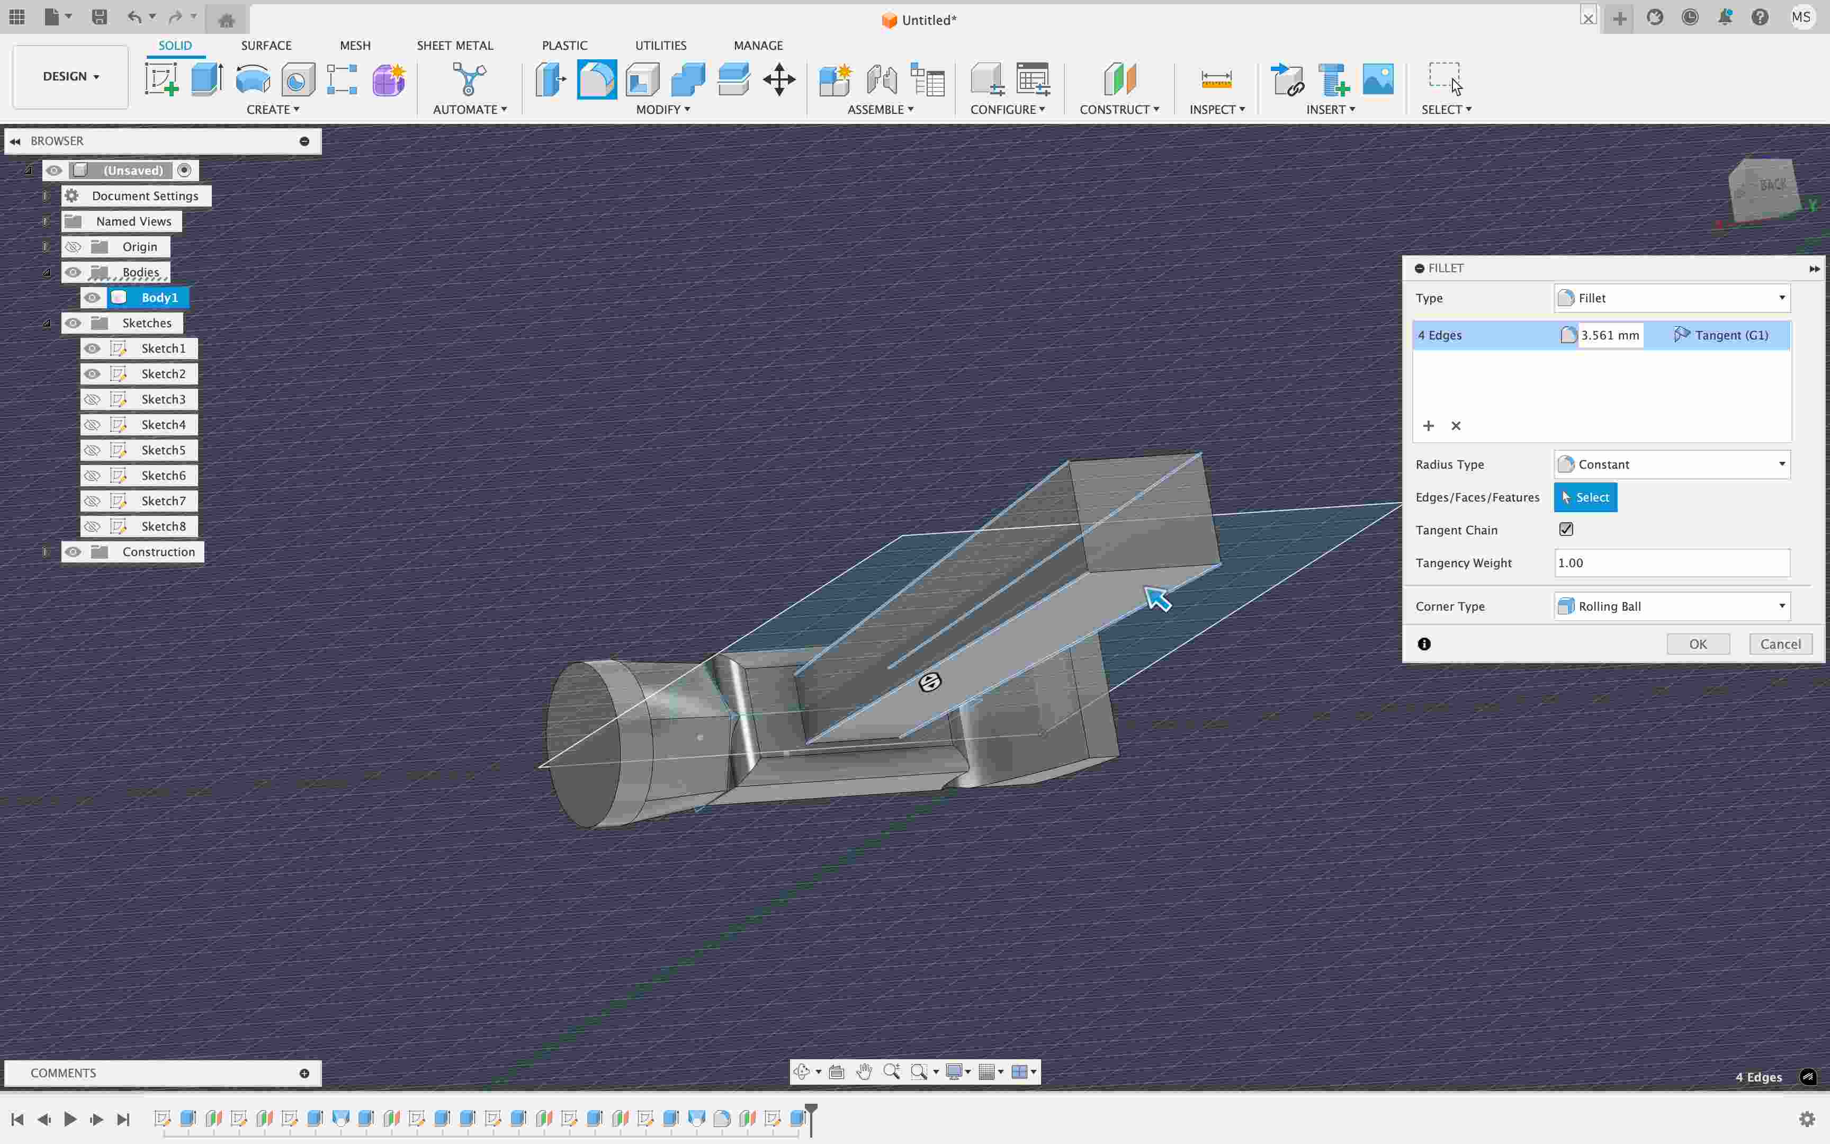Open the MODIFY menu dropdown

[663, 110]
